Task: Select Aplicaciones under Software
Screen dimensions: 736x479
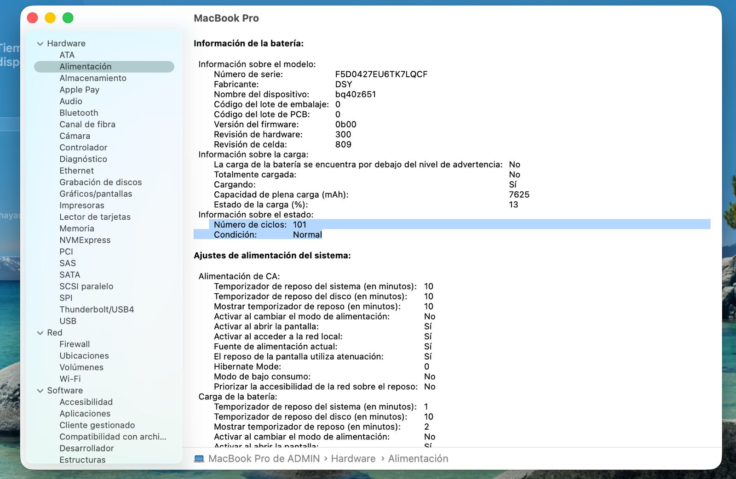Action: click(x=85, y=414)
